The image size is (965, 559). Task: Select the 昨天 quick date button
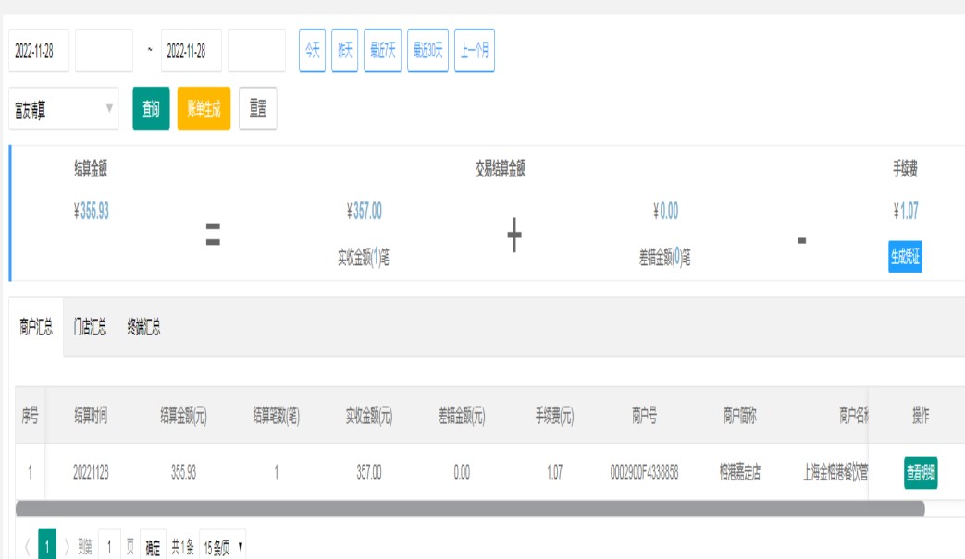345,51
